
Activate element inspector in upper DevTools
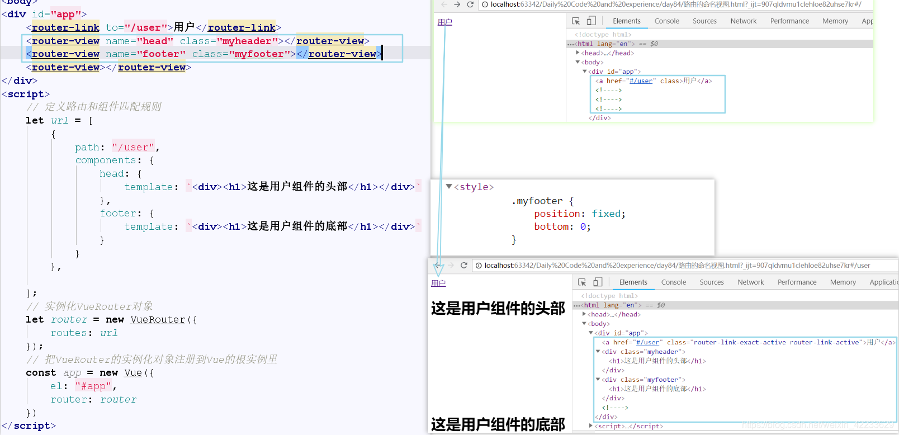(x=576, y=21)
